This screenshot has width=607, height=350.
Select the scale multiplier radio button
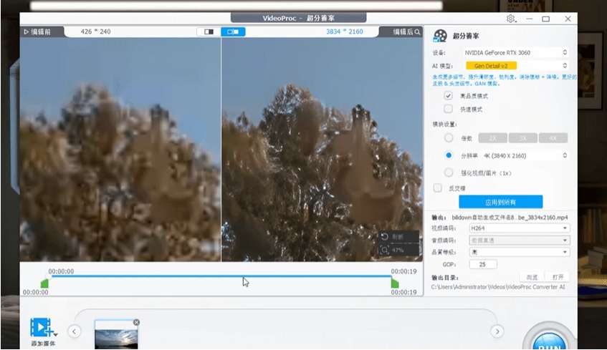pyautogui.click(x=449, y=137)
